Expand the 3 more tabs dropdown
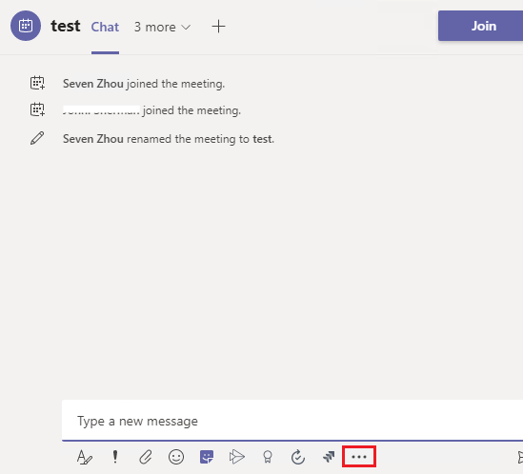The height and width of the screenshot is (474, 523). tap(162, 27)
